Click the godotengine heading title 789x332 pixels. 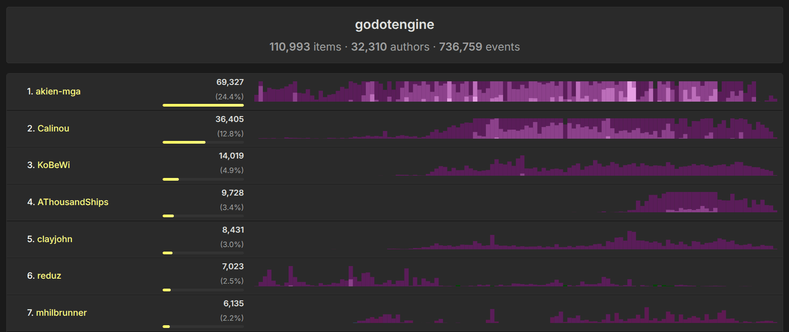394,24
